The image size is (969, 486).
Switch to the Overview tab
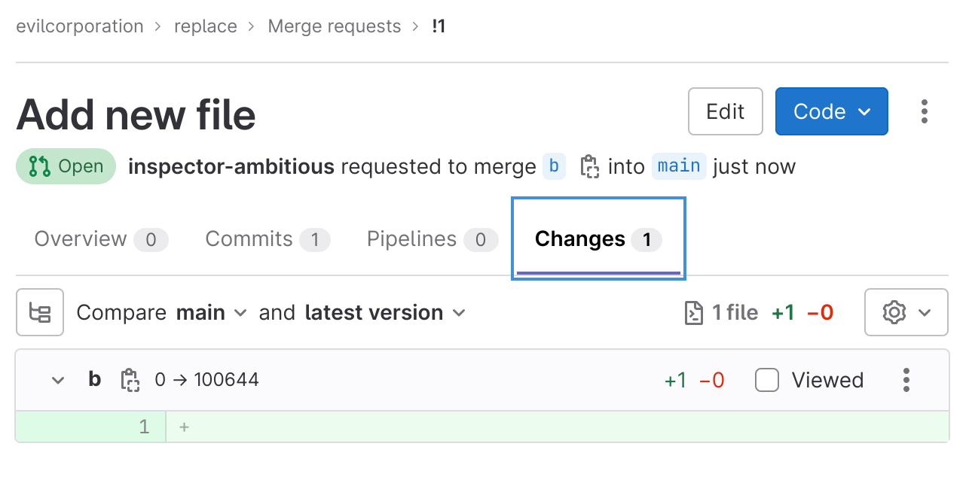point(101,239)
